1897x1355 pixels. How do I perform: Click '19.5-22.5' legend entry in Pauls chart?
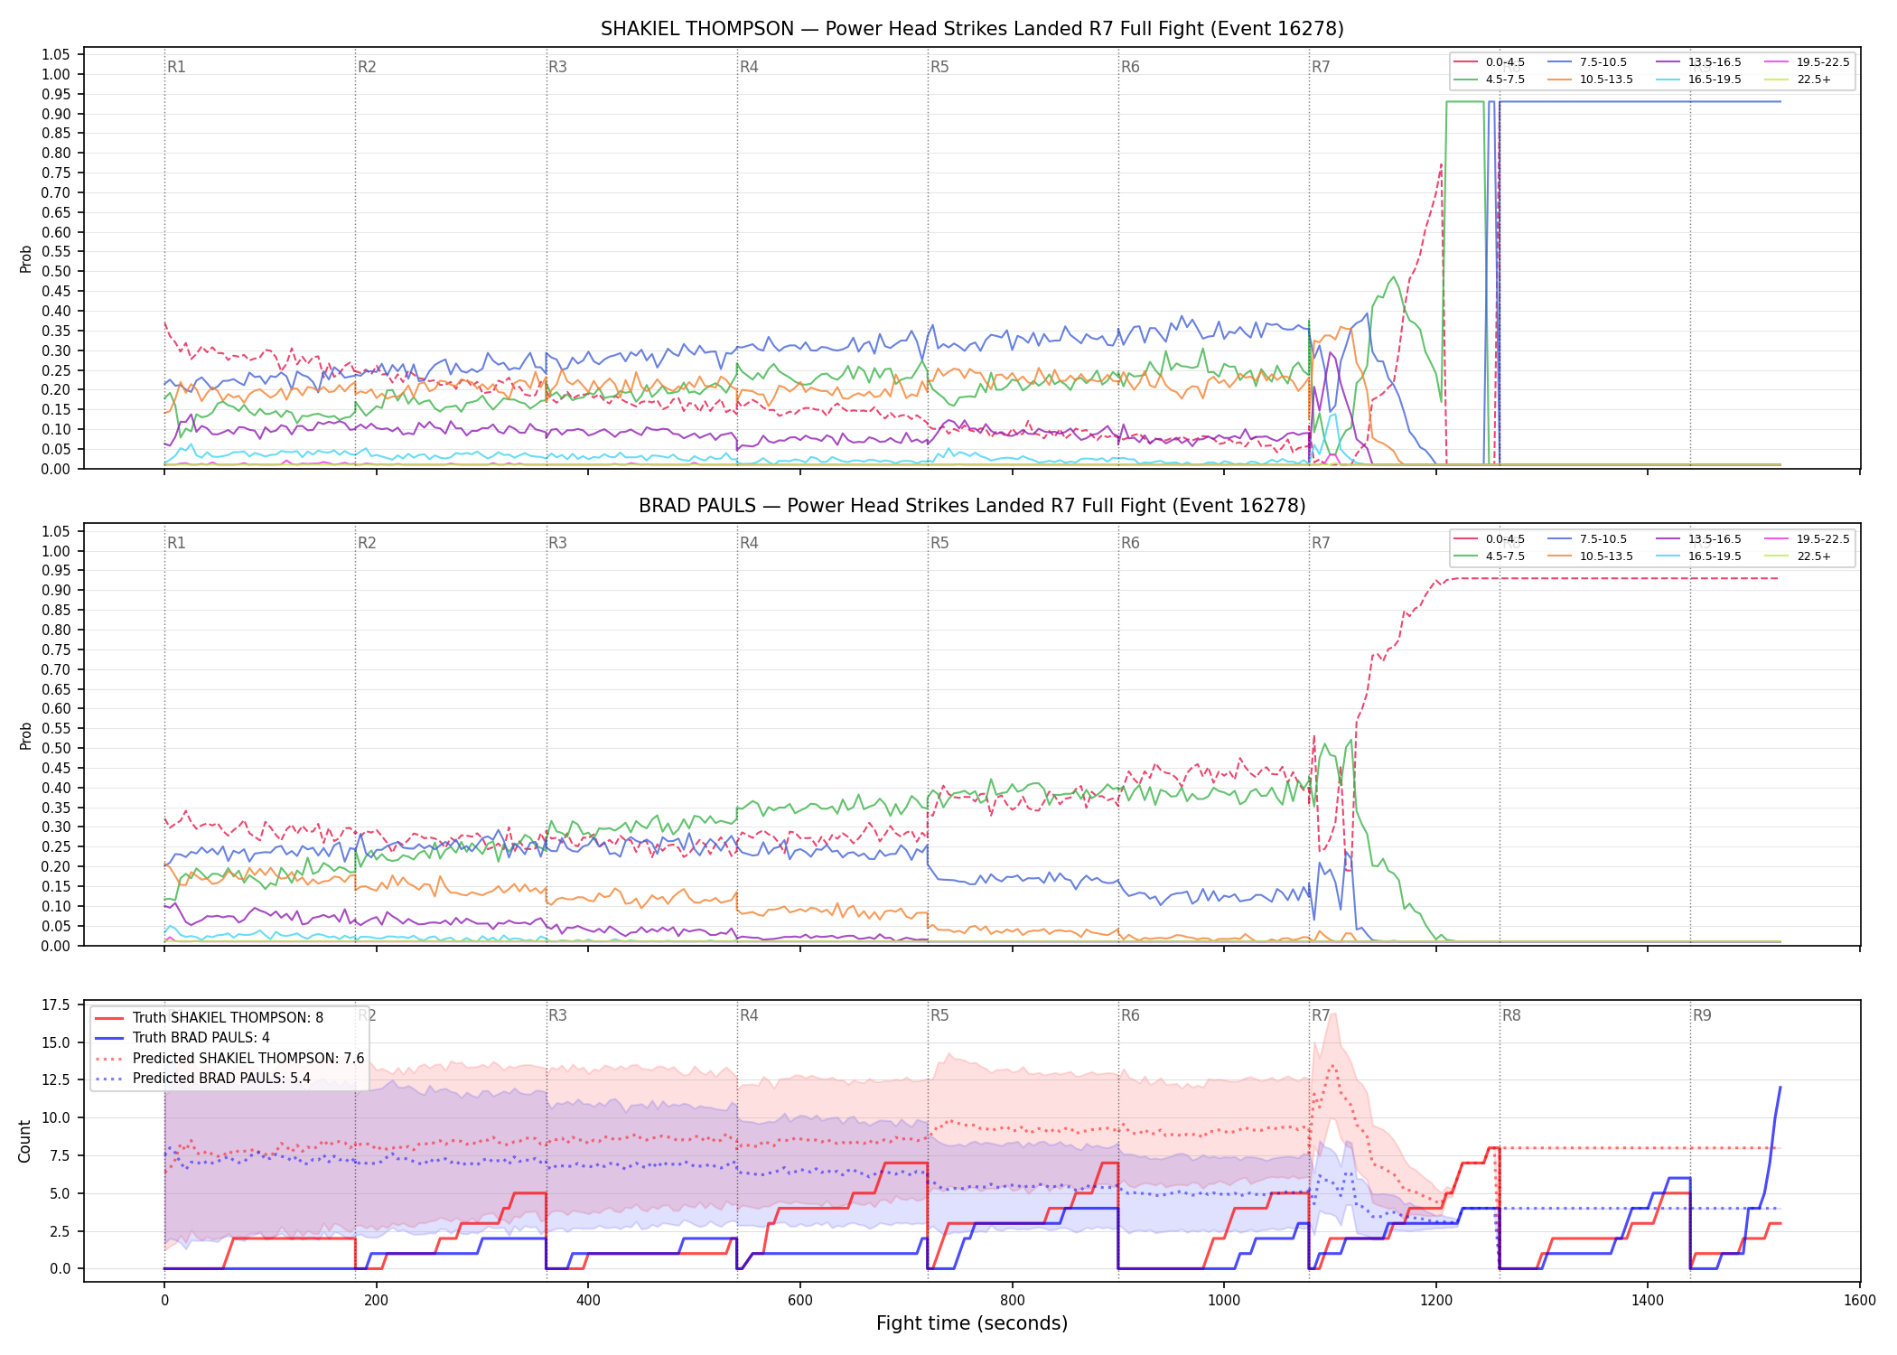point(1808,539)
